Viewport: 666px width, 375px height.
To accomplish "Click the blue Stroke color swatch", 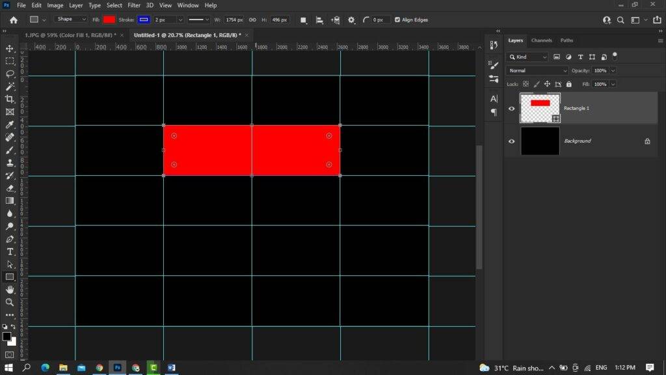I will pyautogui.click(x=144, y=20).
